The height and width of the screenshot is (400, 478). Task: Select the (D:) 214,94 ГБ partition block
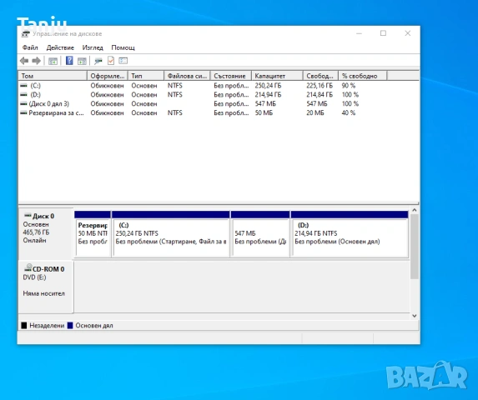pyautogui.click(x=350, y=234)
